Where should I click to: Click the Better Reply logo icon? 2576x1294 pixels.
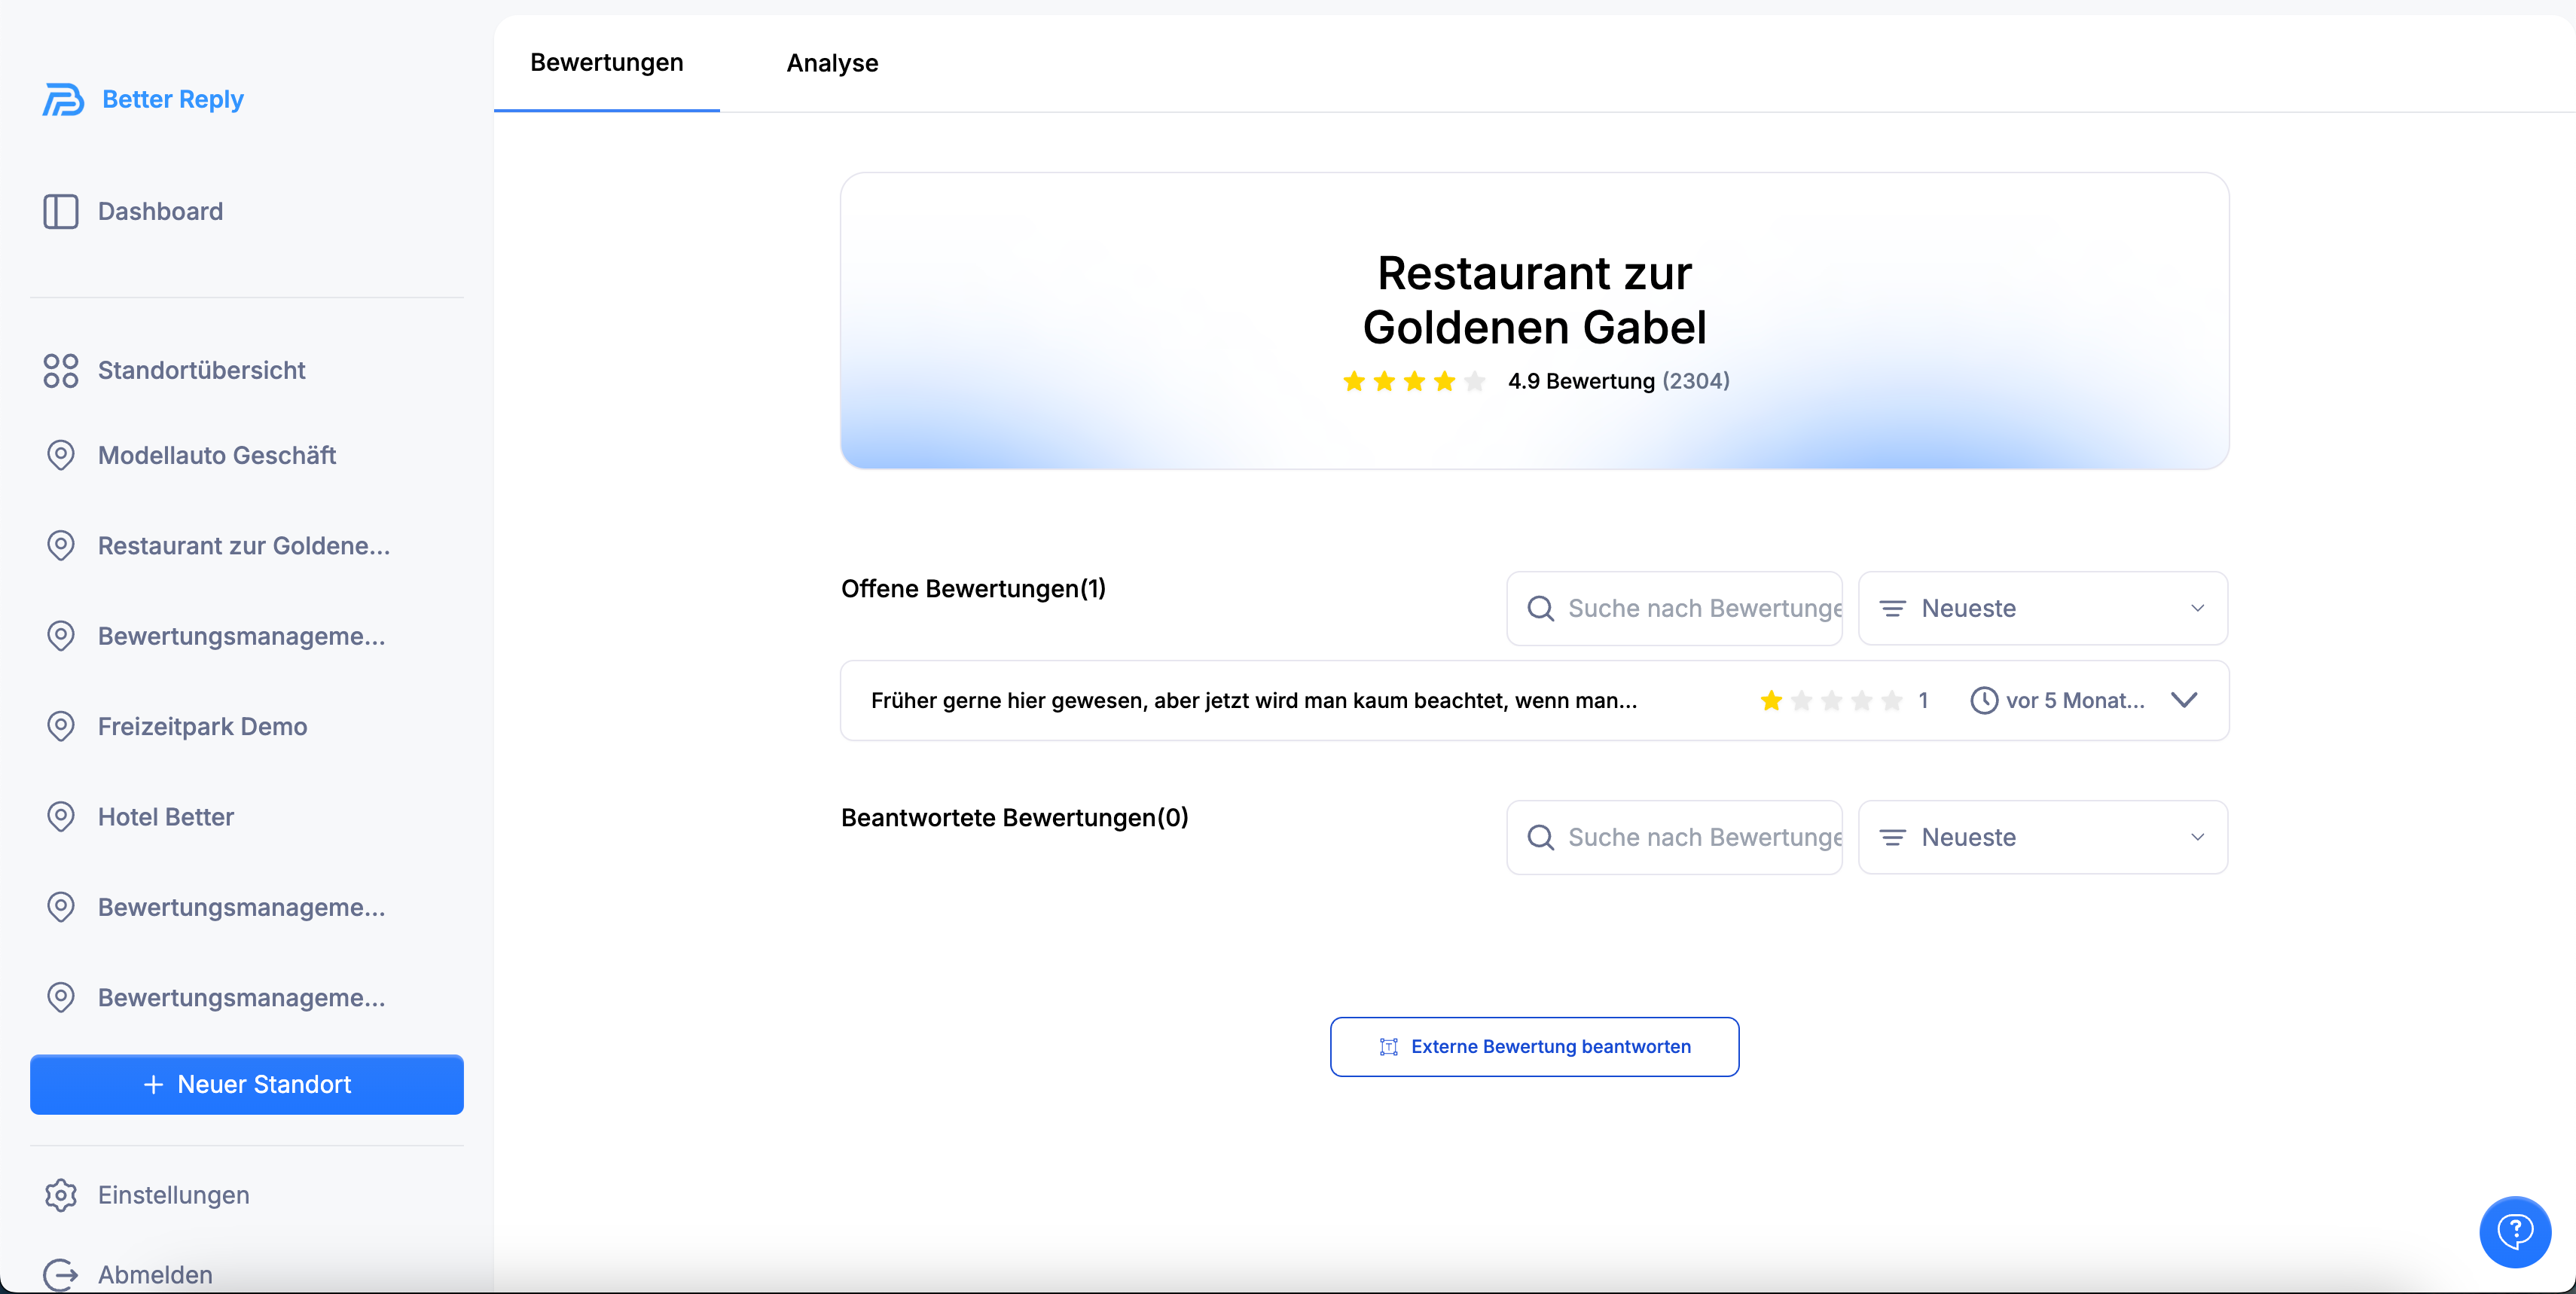coord(62,100)
